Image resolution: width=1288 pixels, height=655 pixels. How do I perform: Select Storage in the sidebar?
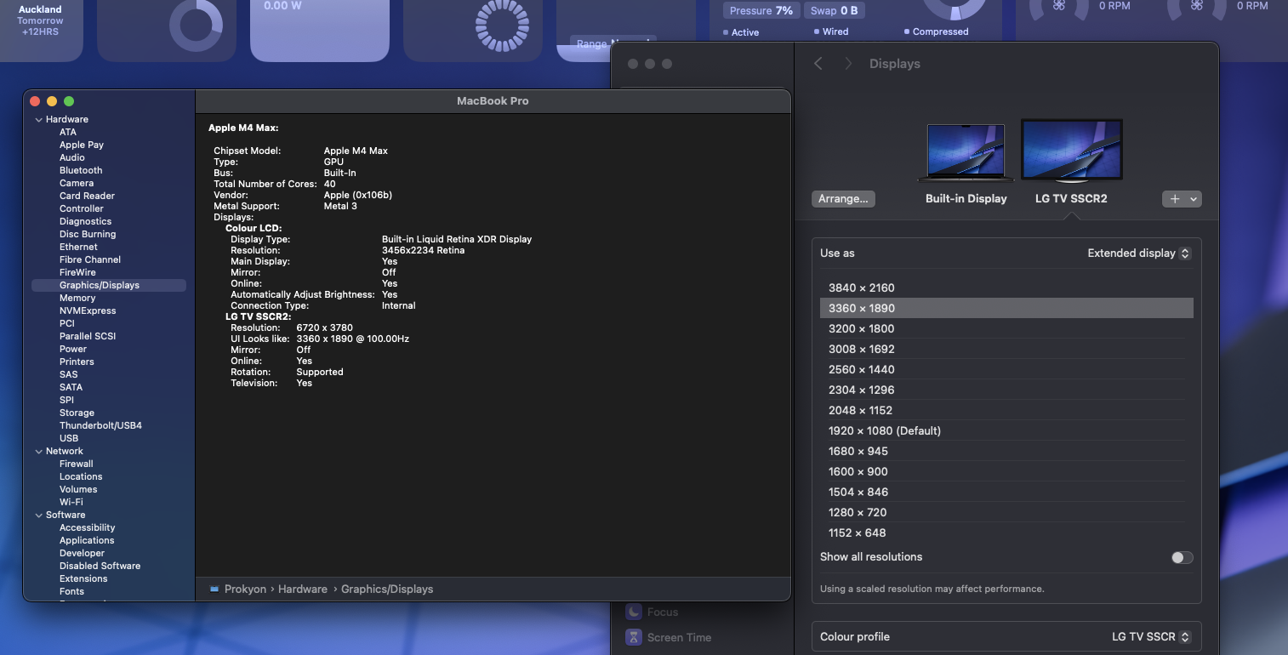77,413
